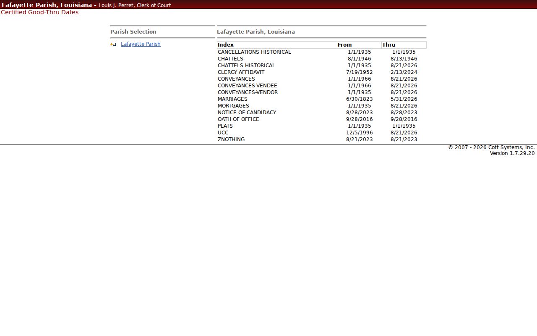Click the Version 1.7.29.20 text

512,153
